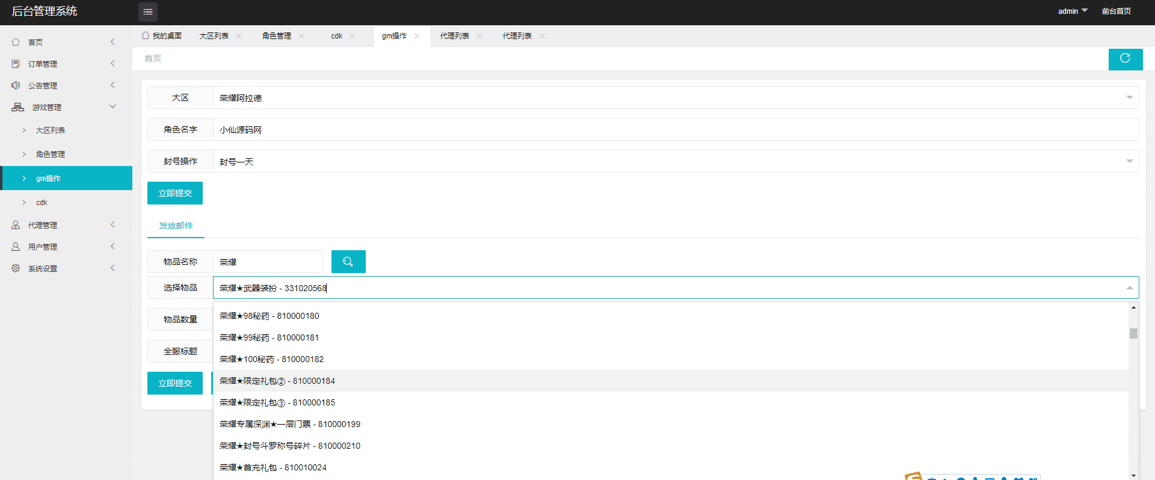Expand the 订单管理 sidebar menu
The image size is (1155, 480).
[112, 63]
